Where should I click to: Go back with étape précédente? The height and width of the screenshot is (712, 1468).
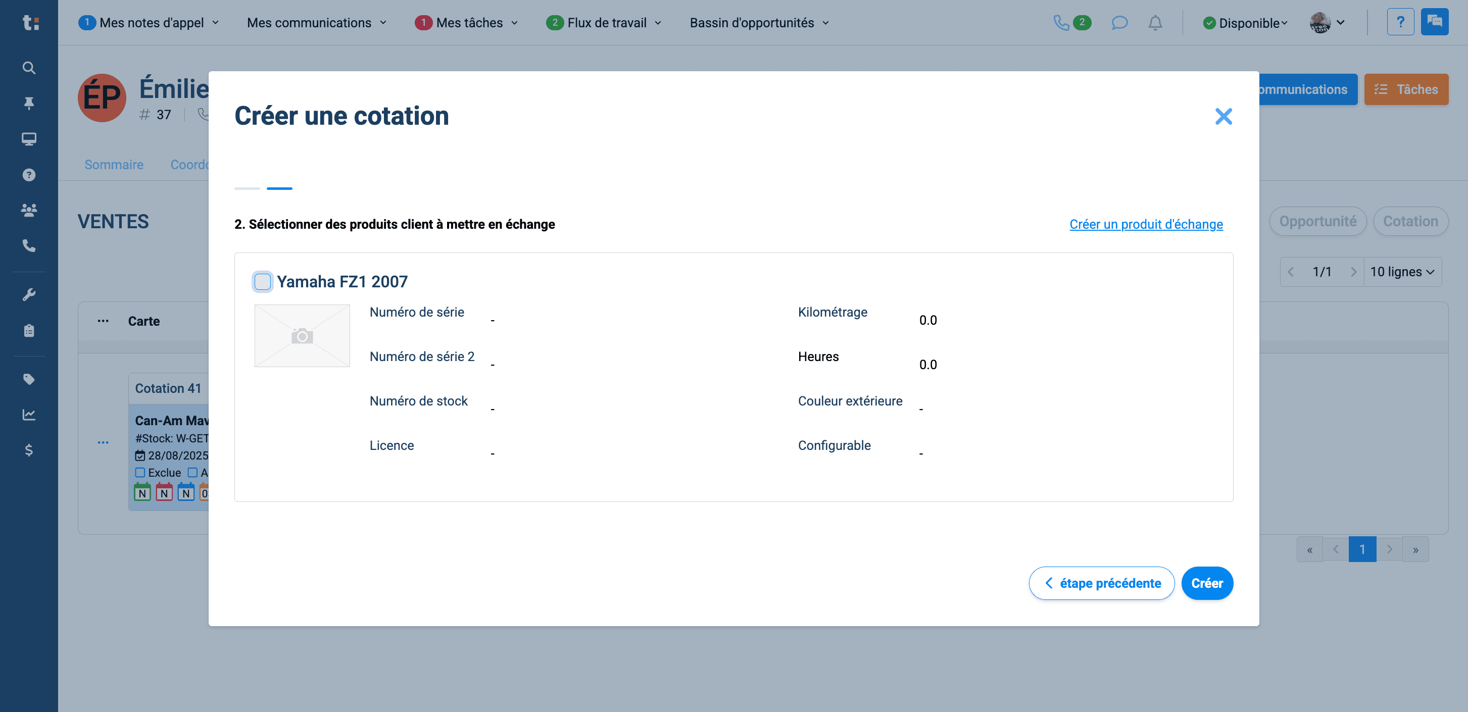pyautogui.click(x=1102, y=583)
